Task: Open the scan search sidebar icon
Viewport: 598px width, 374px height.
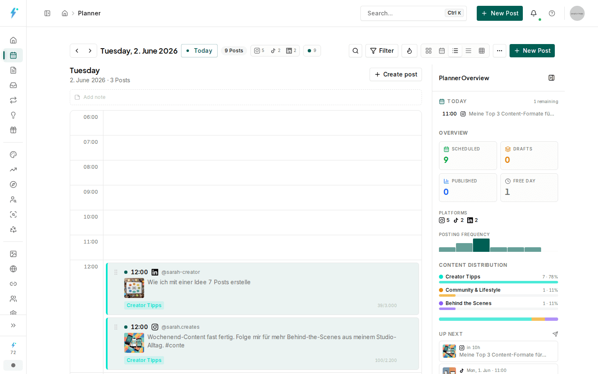Action: [13, 214]
